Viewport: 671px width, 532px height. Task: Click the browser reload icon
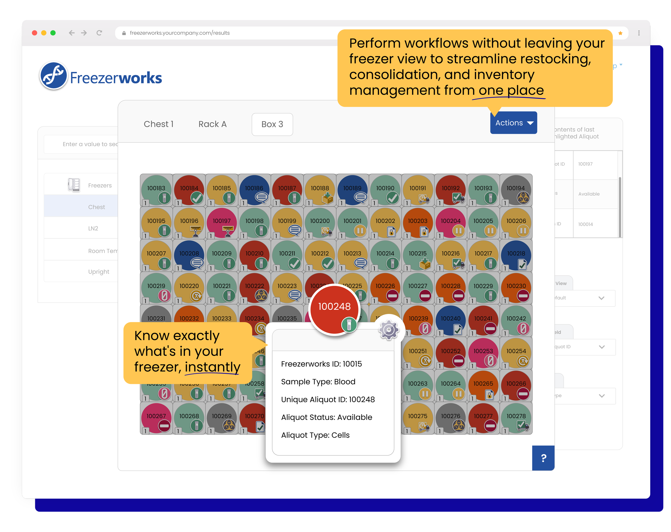(x=99, y=33)
